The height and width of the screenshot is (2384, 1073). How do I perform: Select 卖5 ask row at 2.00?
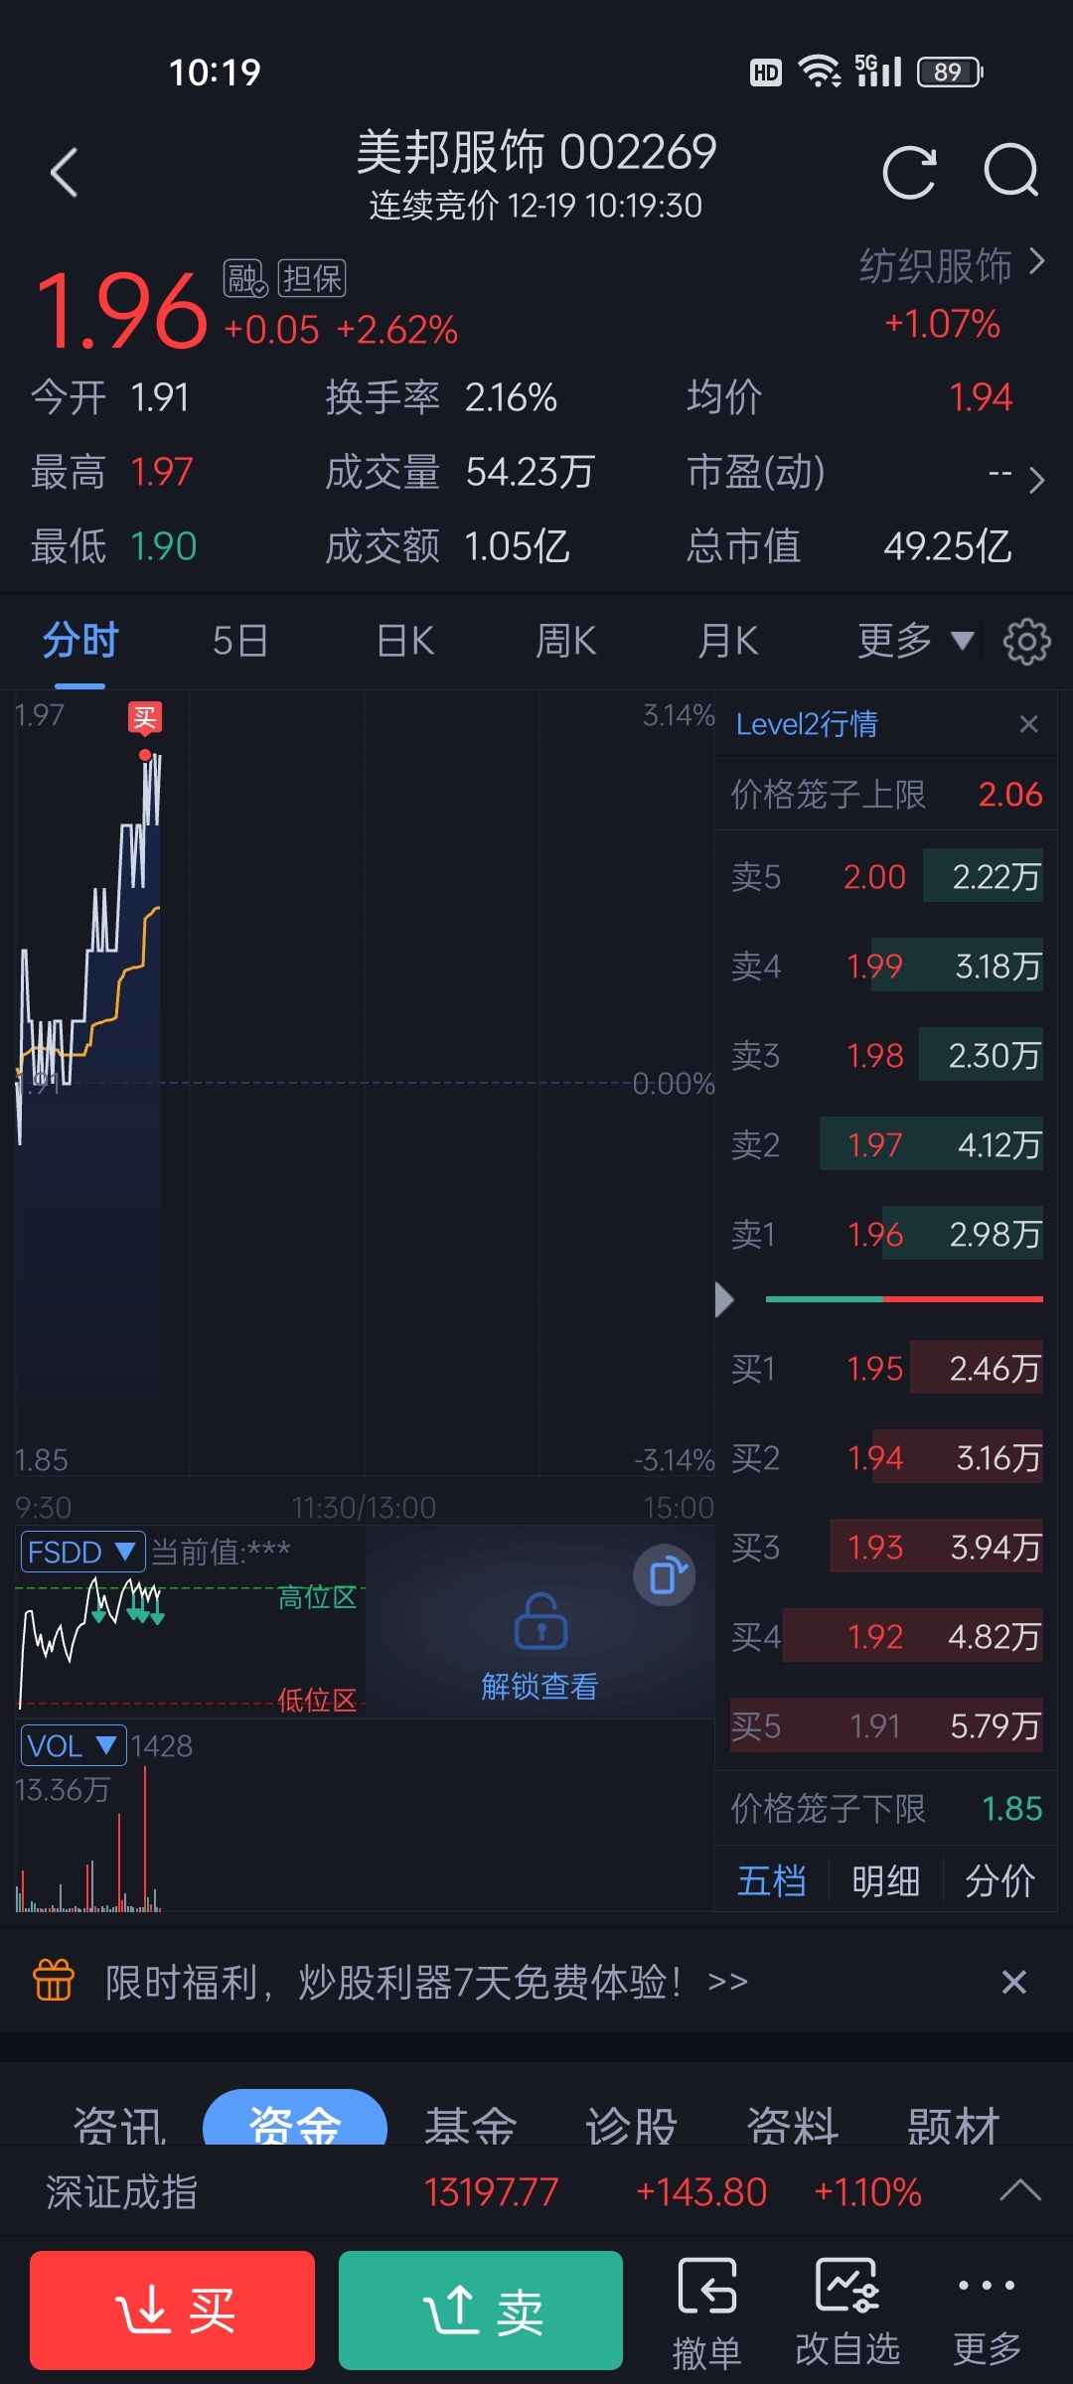pos(886,876)
